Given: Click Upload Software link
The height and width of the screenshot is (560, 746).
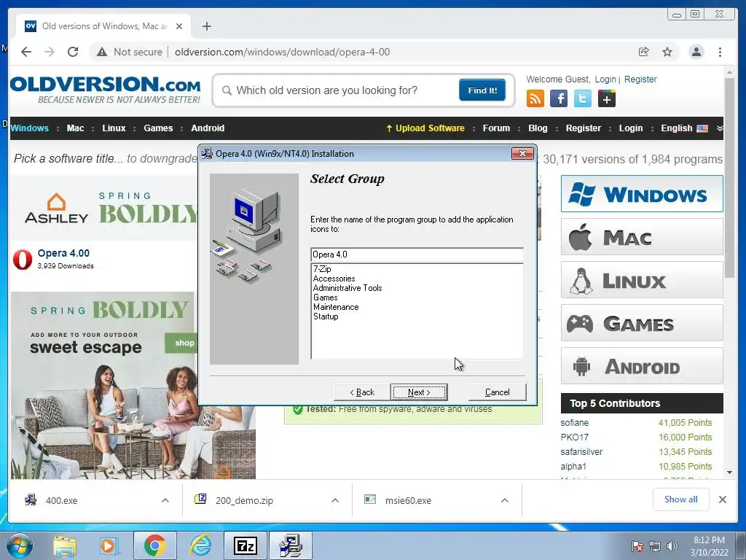Looking at the screenshot, I should tap(425, 128).
